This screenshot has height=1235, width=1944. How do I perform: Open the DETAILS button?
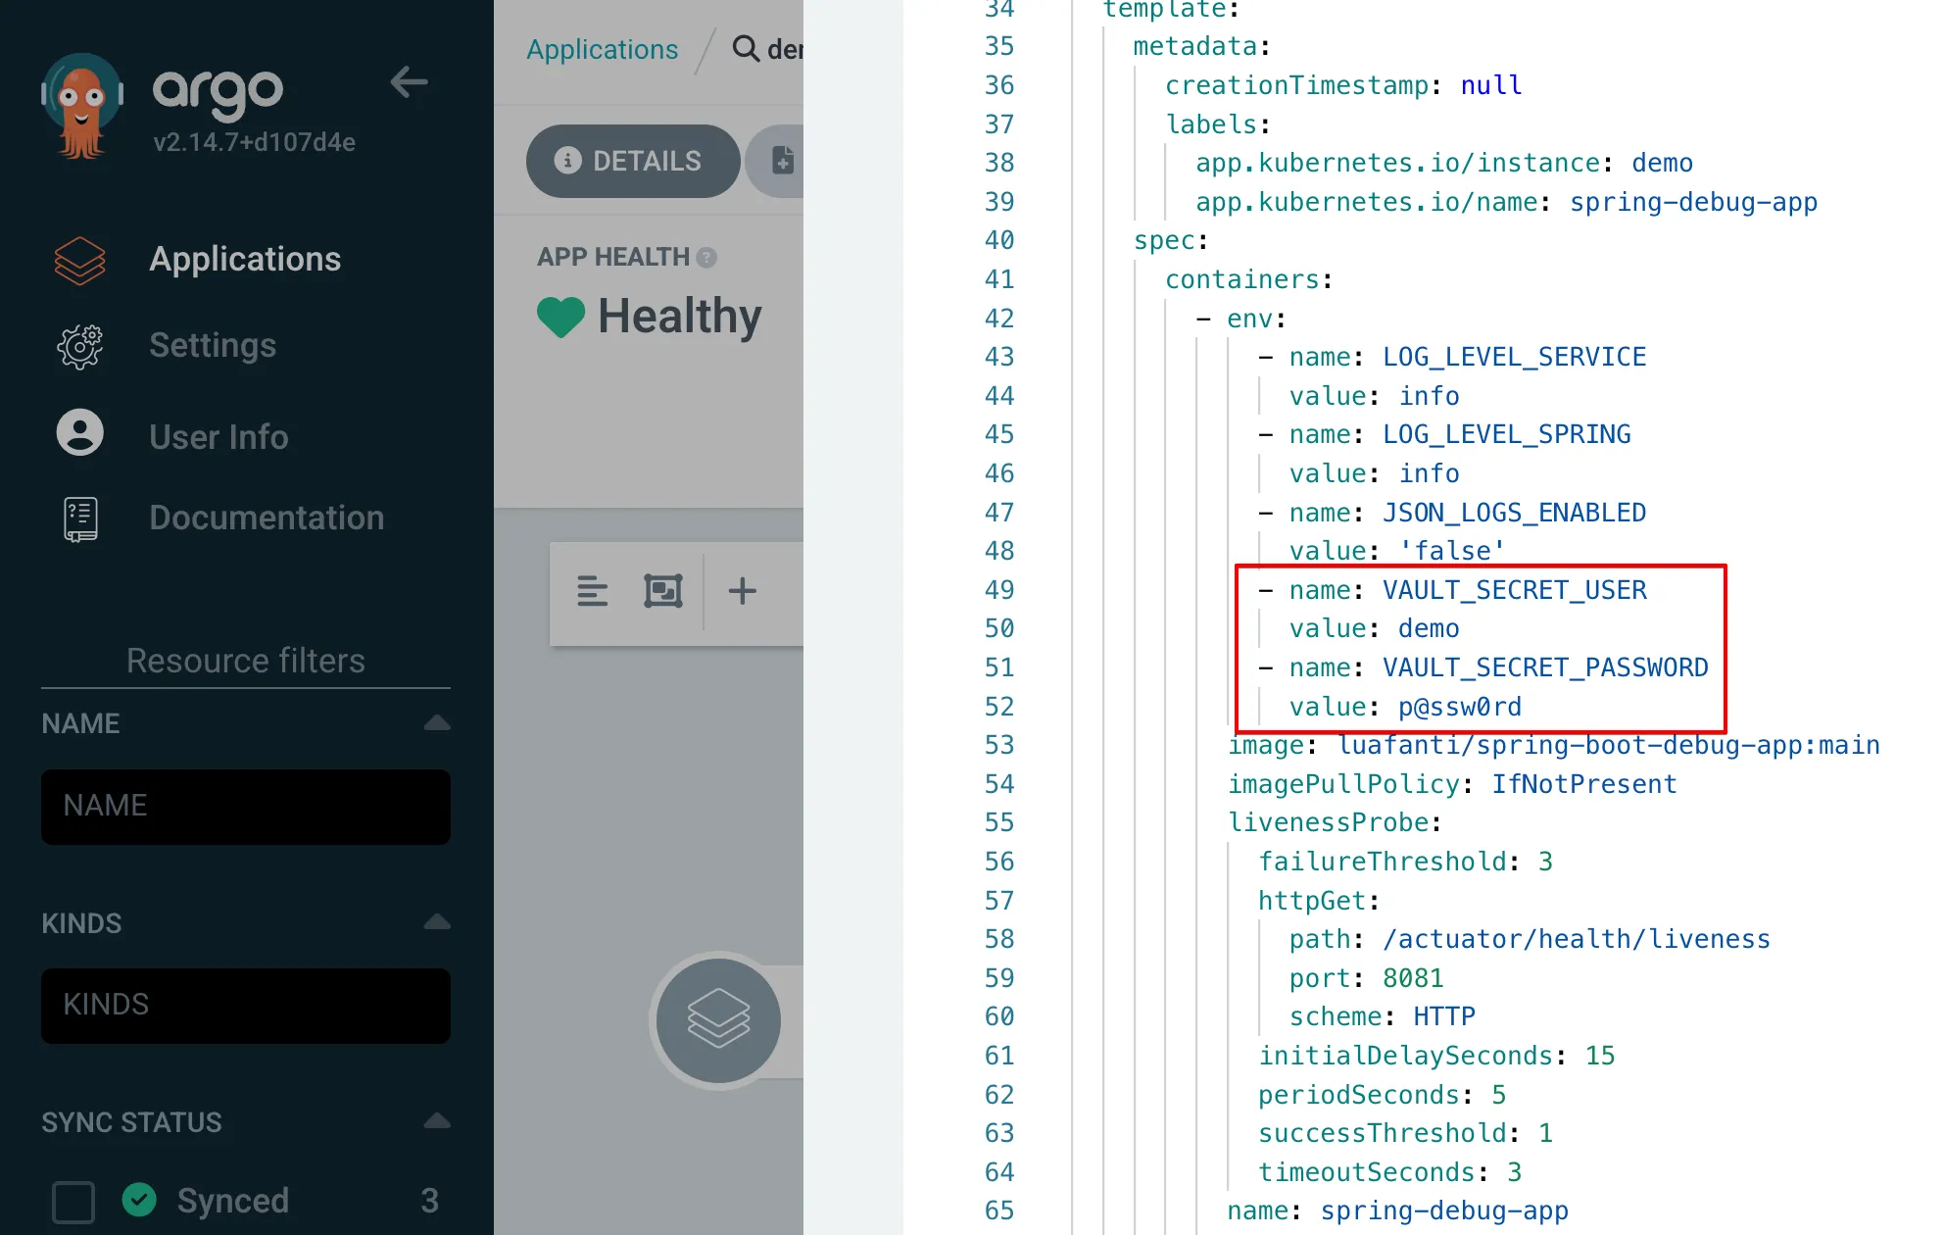(x=632, y=161)
